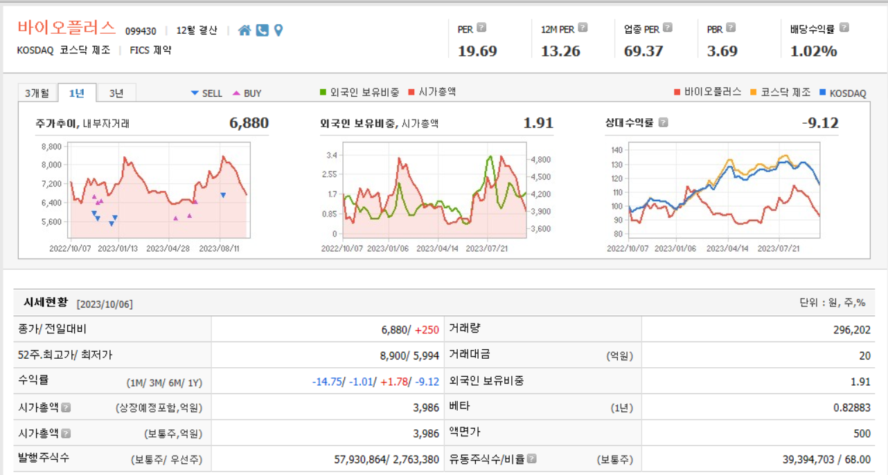Viewport: 888px width, 475px height.
Task: Click the green 외국인 보유비중 legend square
Action: (x=323, y=93)
